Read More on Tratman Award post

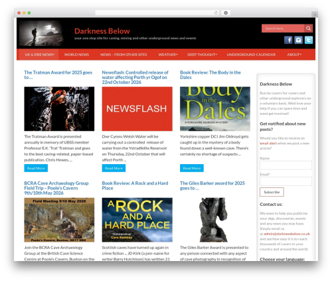coord(36,168)
